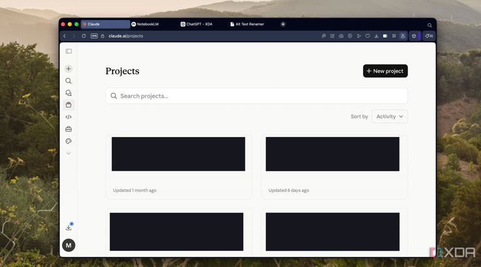
Task: Open a new browser tab
Action: click(283, 24)
